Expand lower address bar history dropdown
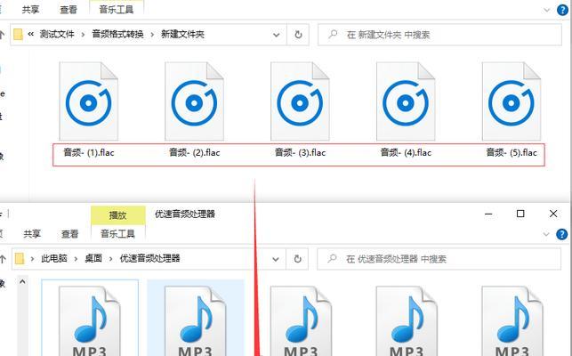 tap(276, 259)
